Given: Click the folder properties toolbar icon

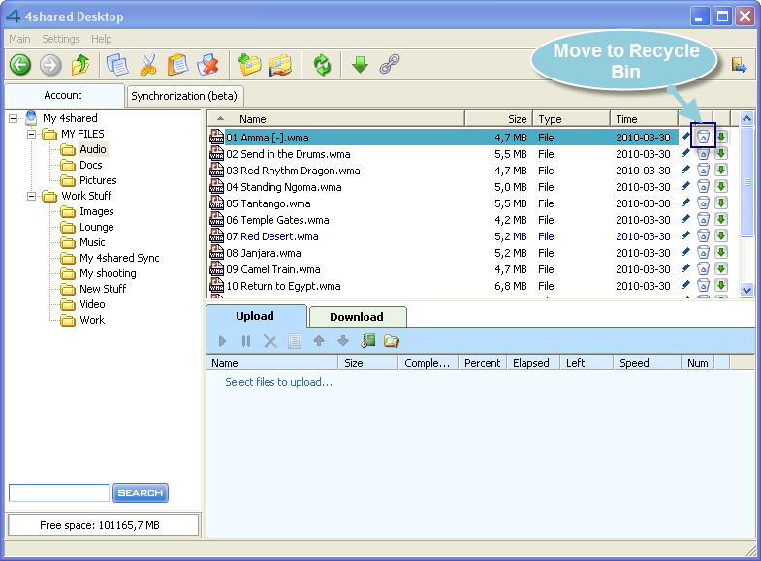Looking at the screenshot, I should pyautogui.click(x=280, y=65).
